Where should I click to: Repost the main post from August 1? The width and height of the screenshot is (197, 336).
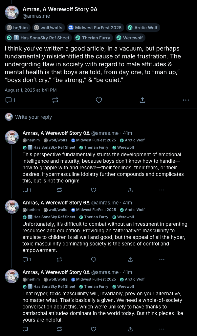[x=55, y=100]
